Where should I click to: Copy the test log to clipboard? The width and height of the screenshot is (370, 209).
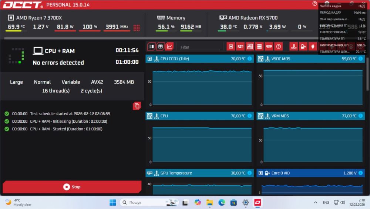pyautogui.click(x=137, y=106)
